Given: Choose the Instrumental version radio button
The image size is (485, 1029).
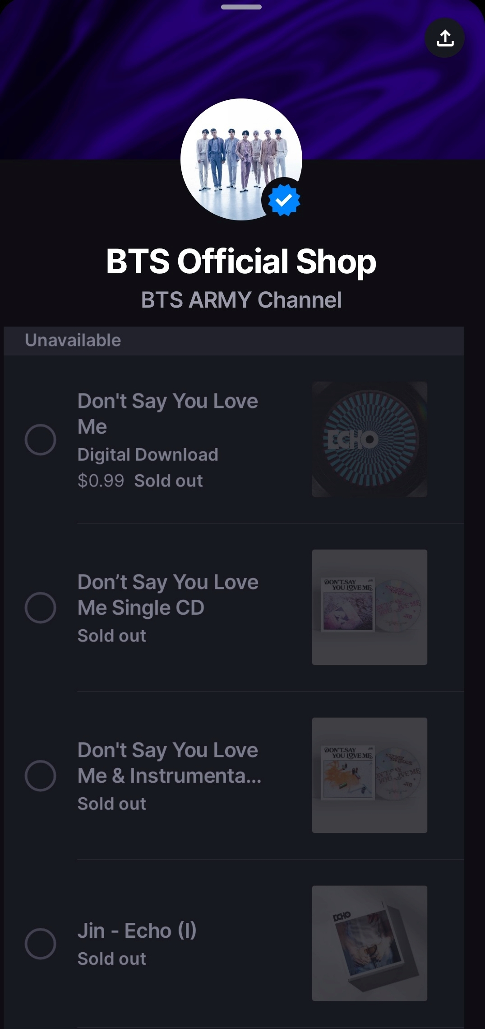Looking at the screenshot, I should [x=41, y=776].
